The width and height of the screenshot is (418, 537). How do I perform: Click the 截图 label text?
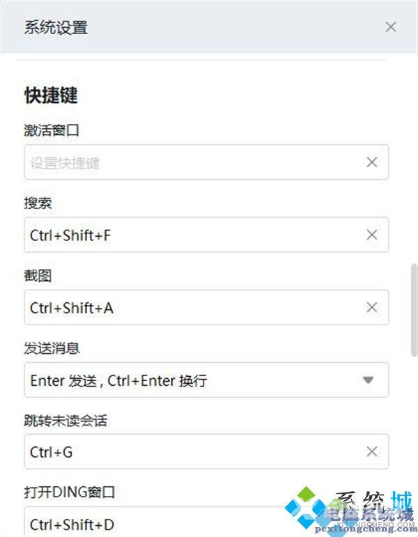point(38,276)
